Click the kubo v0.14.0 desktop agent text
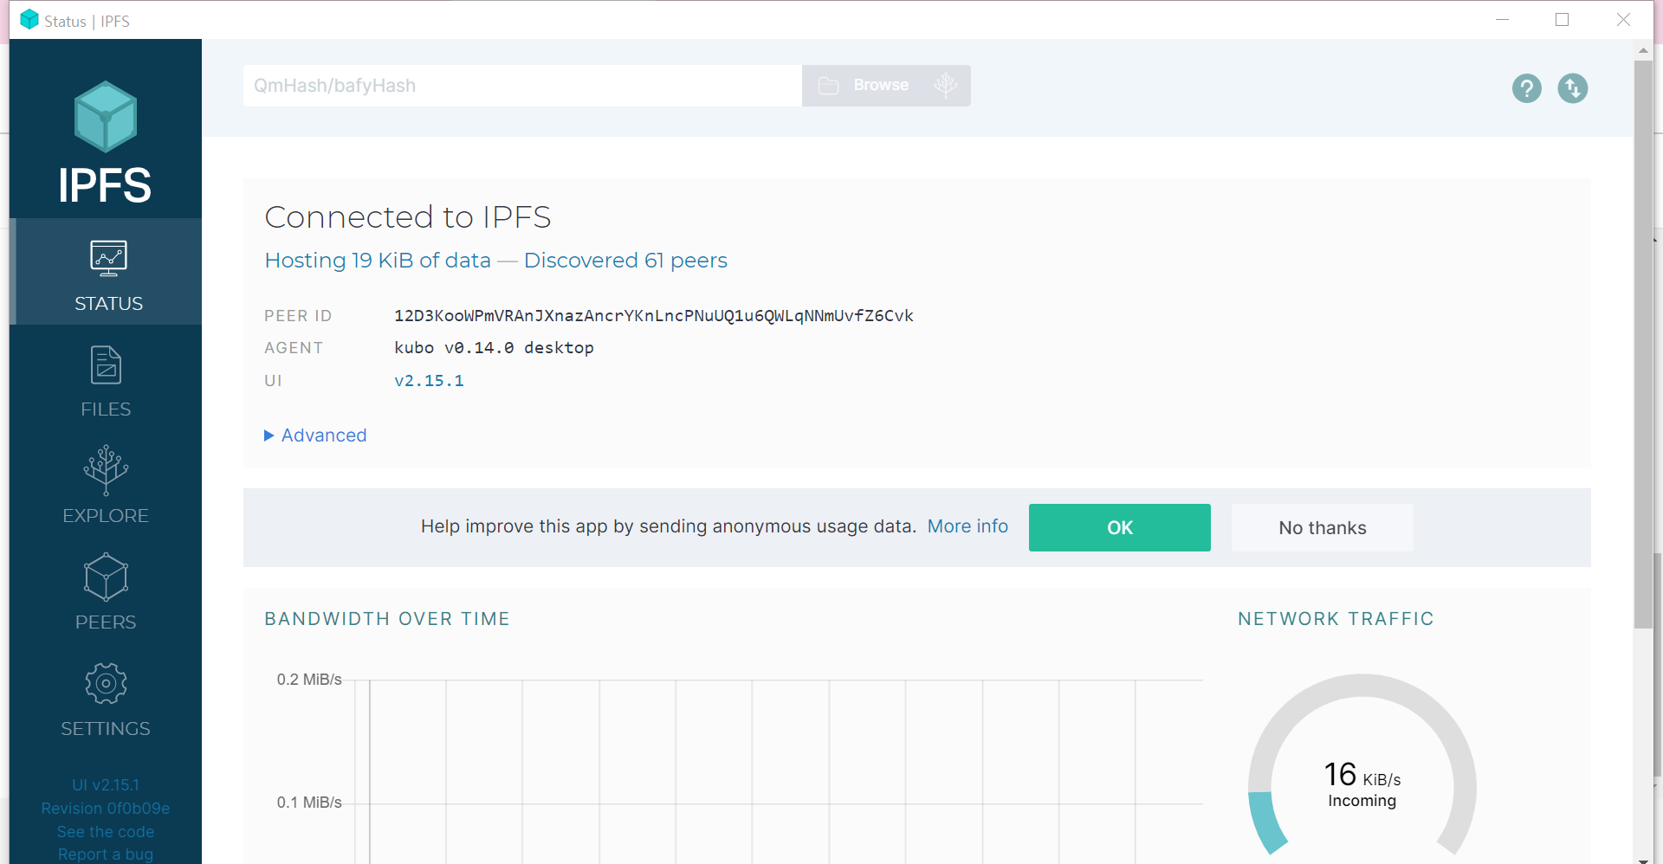1663x864 pixels. tap(494, 348)
